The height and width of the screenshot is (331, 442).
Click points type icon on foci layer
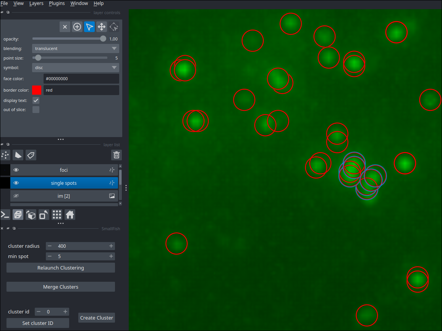(x=112, y=170)
